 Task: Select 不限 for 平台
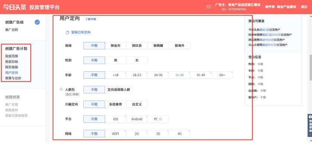[x=94, y=119]
